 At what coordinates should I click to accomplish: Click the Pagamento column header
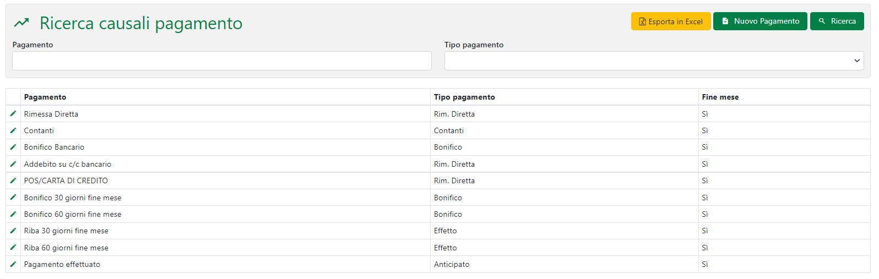(x=45, y=97)
